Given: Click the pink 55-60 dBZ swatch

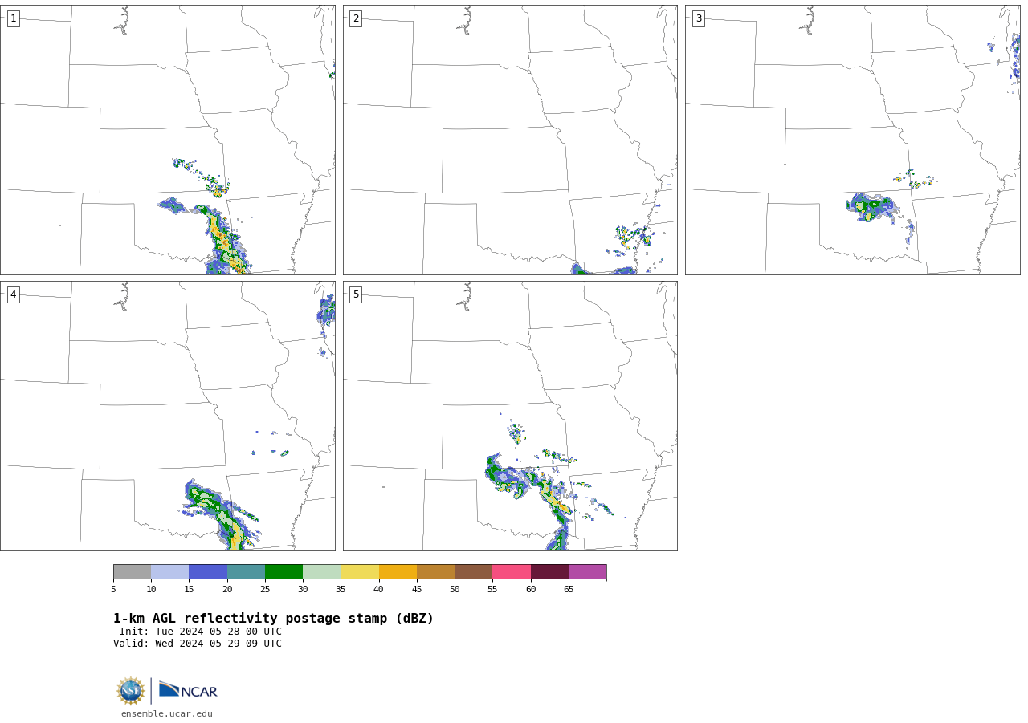Looking at the screenshot, I should pyautogui.click(x=512, y=572).
